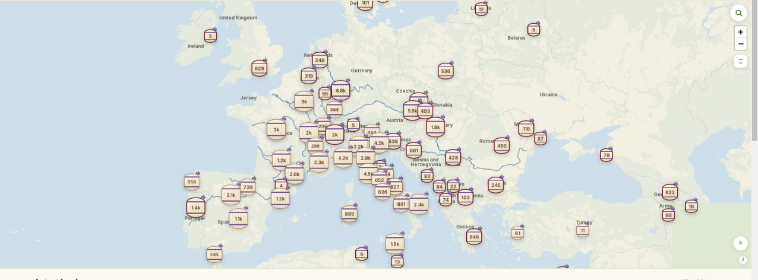Open the 1.5k cluster in Sicily
The width and height of the screenshot is (758, 280).
click(x=394, y=244)
